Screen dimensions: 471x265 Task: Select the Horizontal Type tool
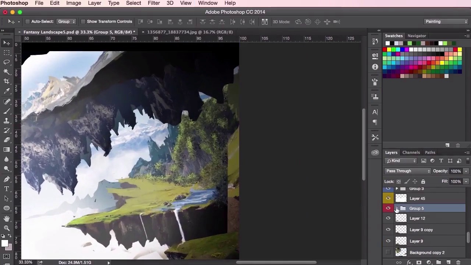pos(7,189)
